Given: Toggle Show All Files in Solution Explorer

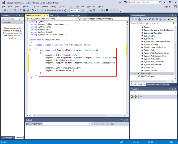Looking at the screenshot, I should point(160,19).
